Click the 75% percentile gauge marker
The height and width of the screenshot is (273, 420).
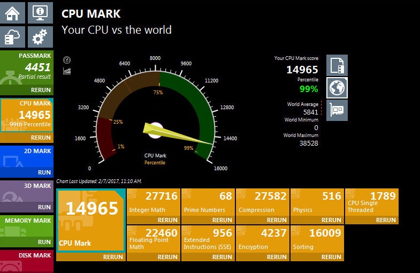(158, 93)
